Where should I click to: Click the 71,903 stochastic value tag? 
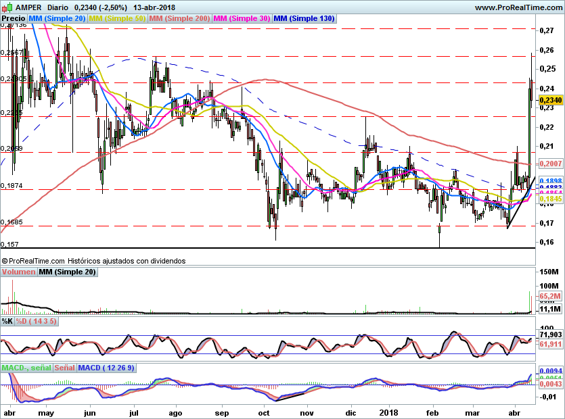click(x=550, y=335)
